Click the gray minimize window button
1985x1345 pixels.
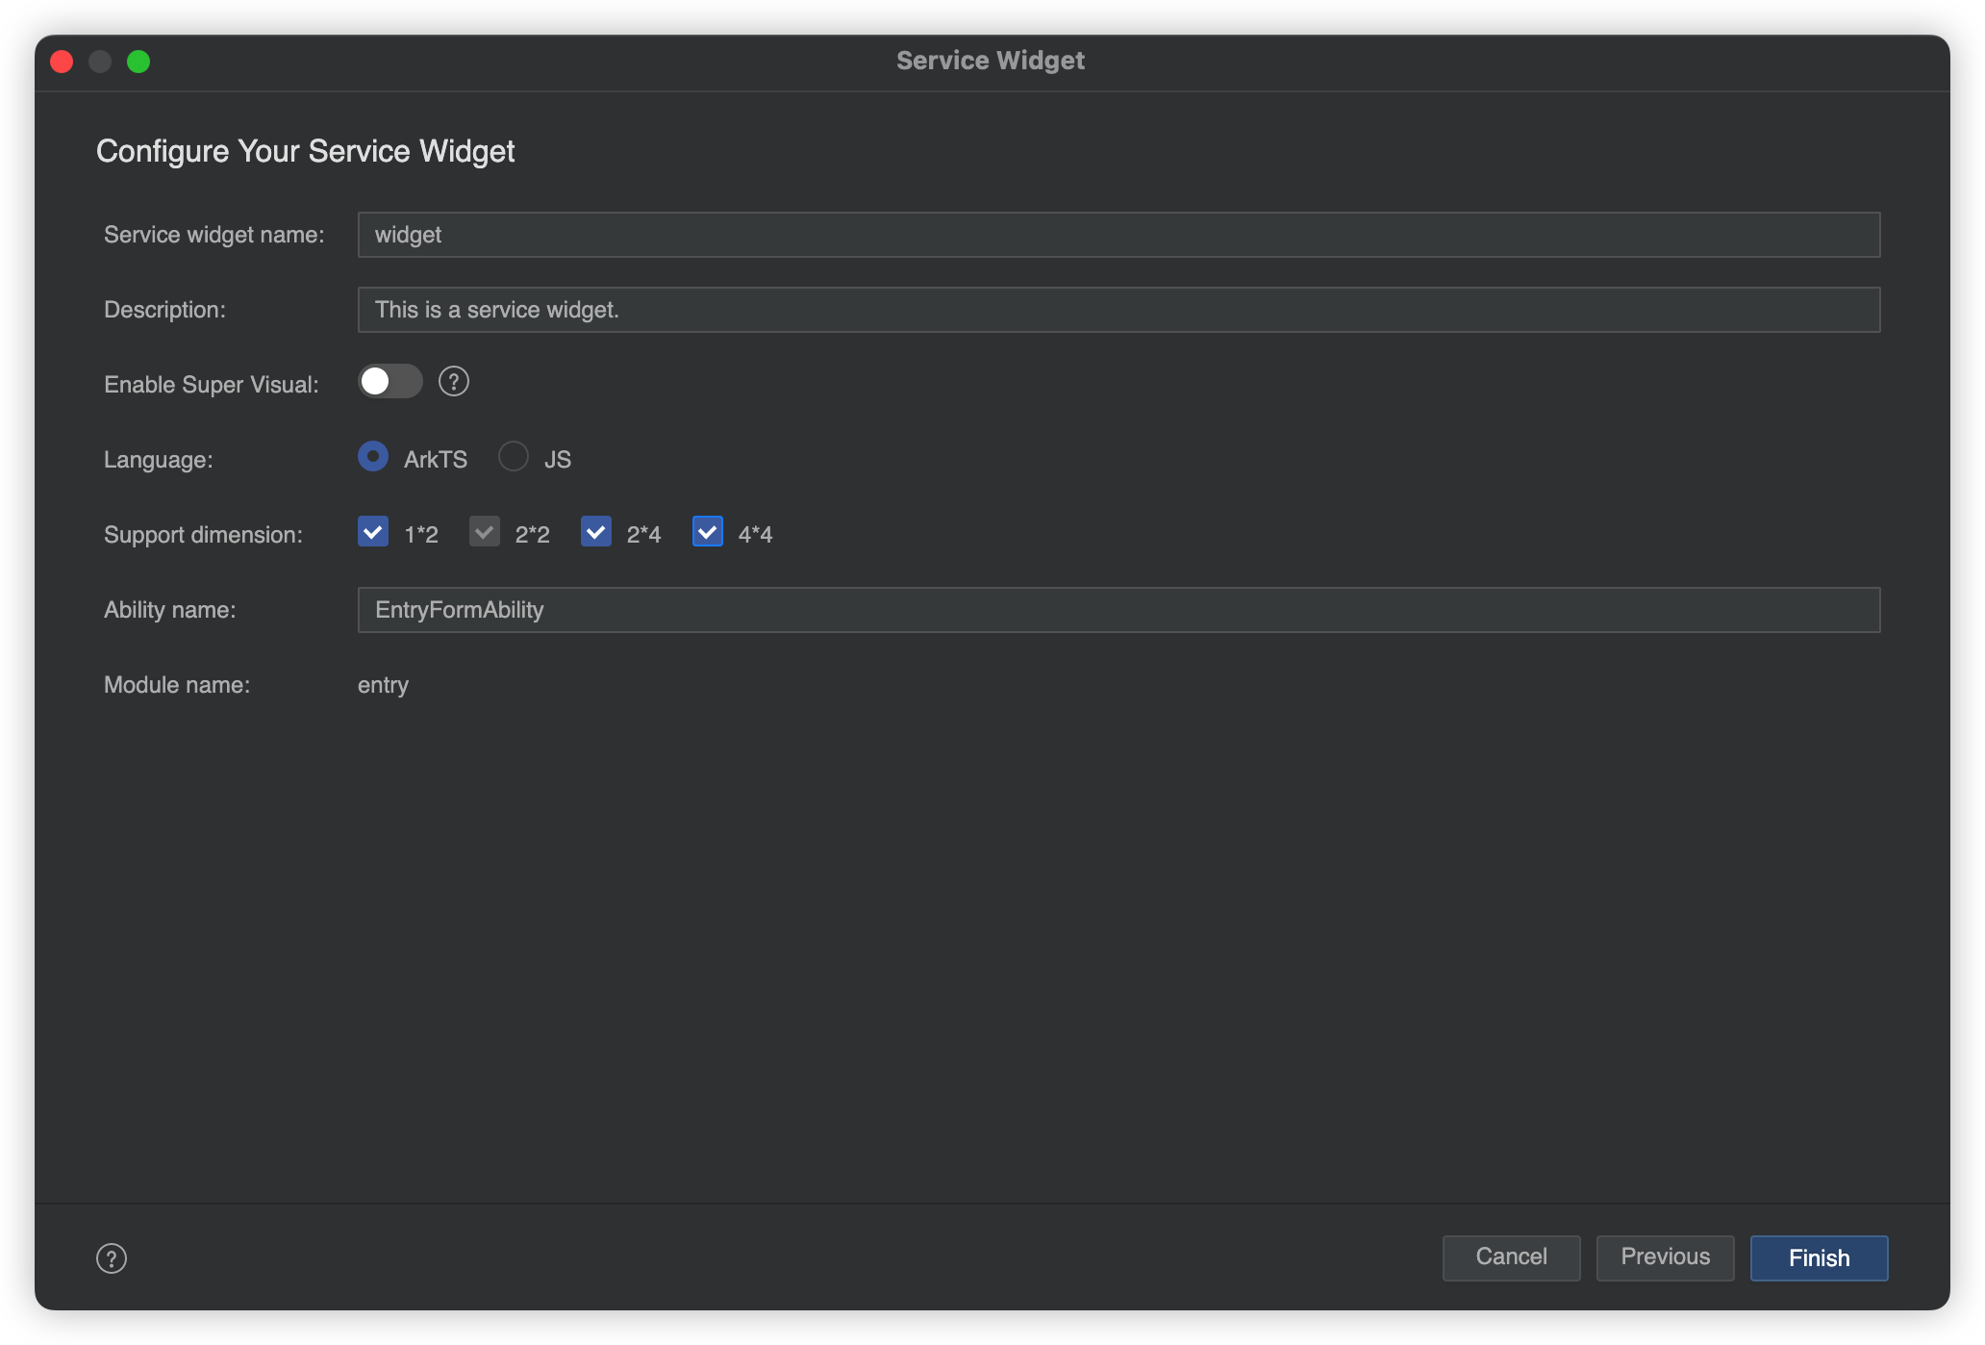[x=100, y=62]
